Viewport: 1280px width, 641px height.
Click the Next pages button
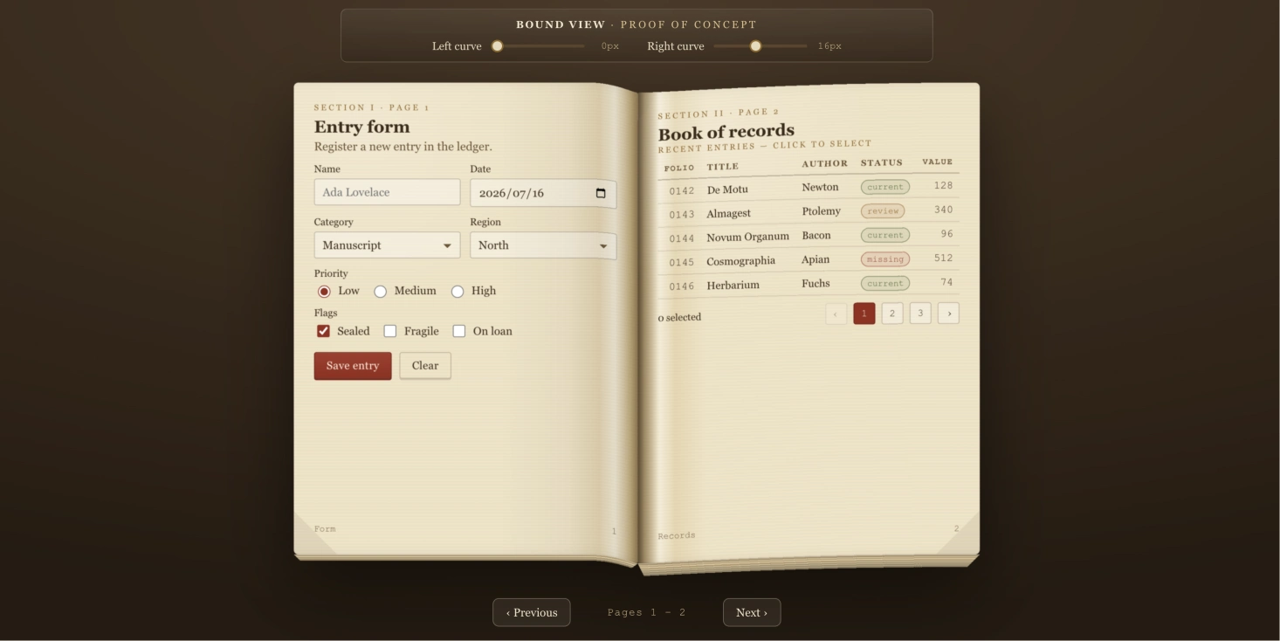(x=752, y=612)
